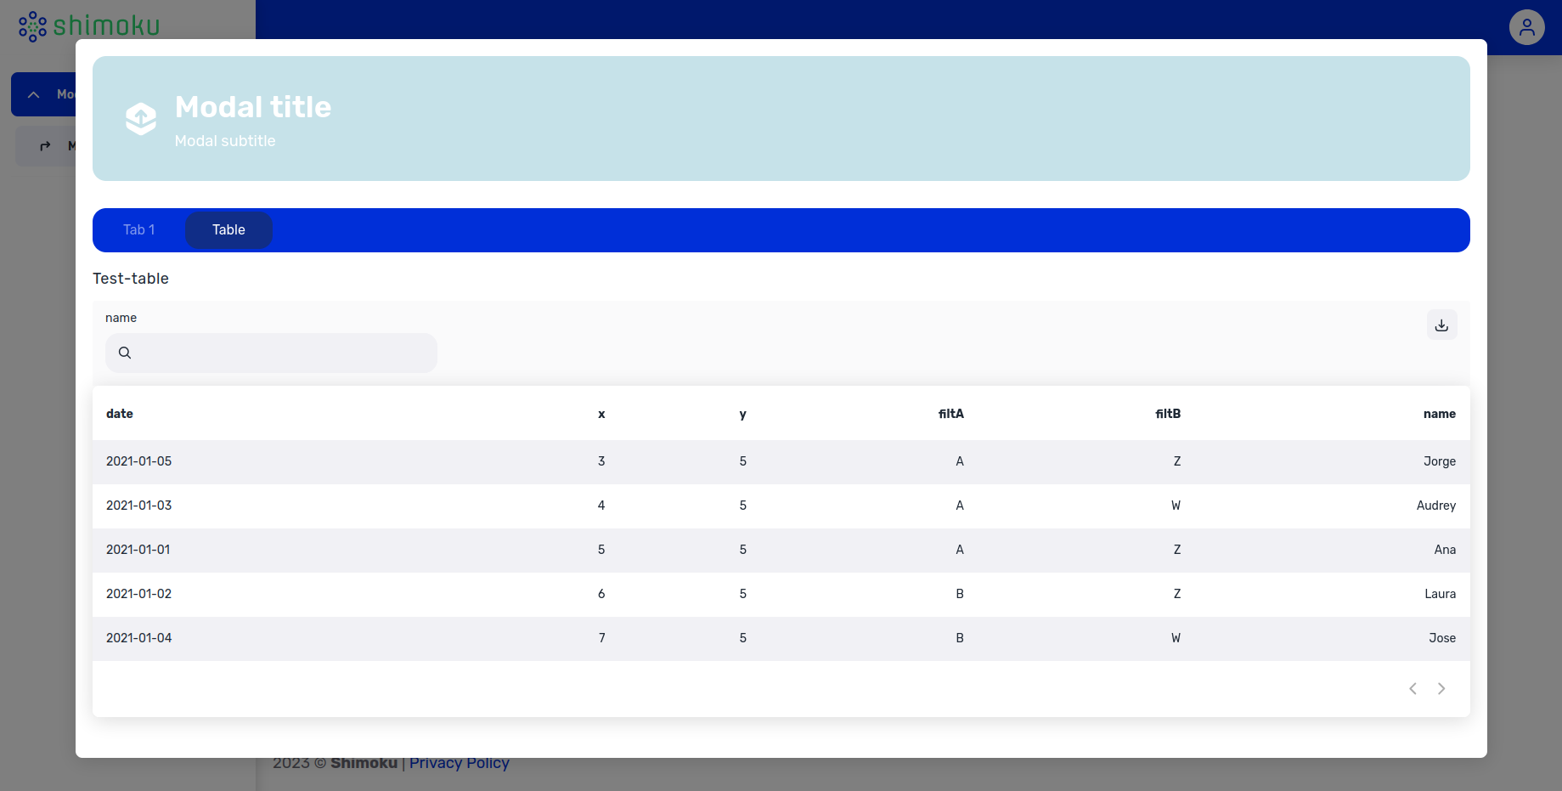Click the user profile avatar icon
The image size is (1562, 791).
coord(1526,27)
